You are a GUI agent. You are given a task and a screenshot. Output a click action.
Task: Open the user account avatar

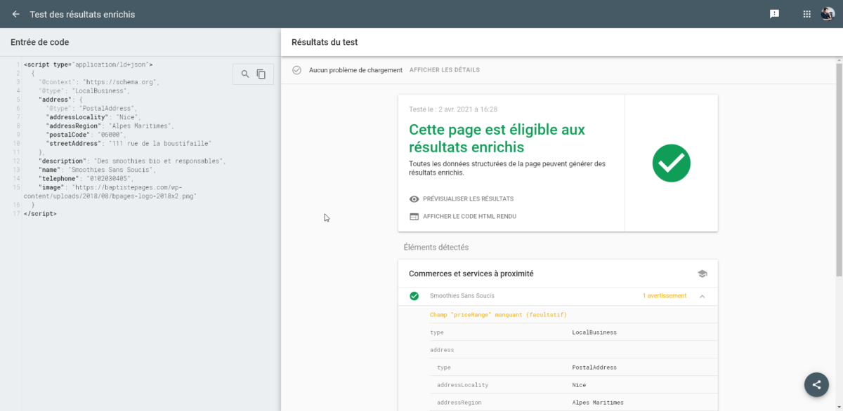pos(828,14)
